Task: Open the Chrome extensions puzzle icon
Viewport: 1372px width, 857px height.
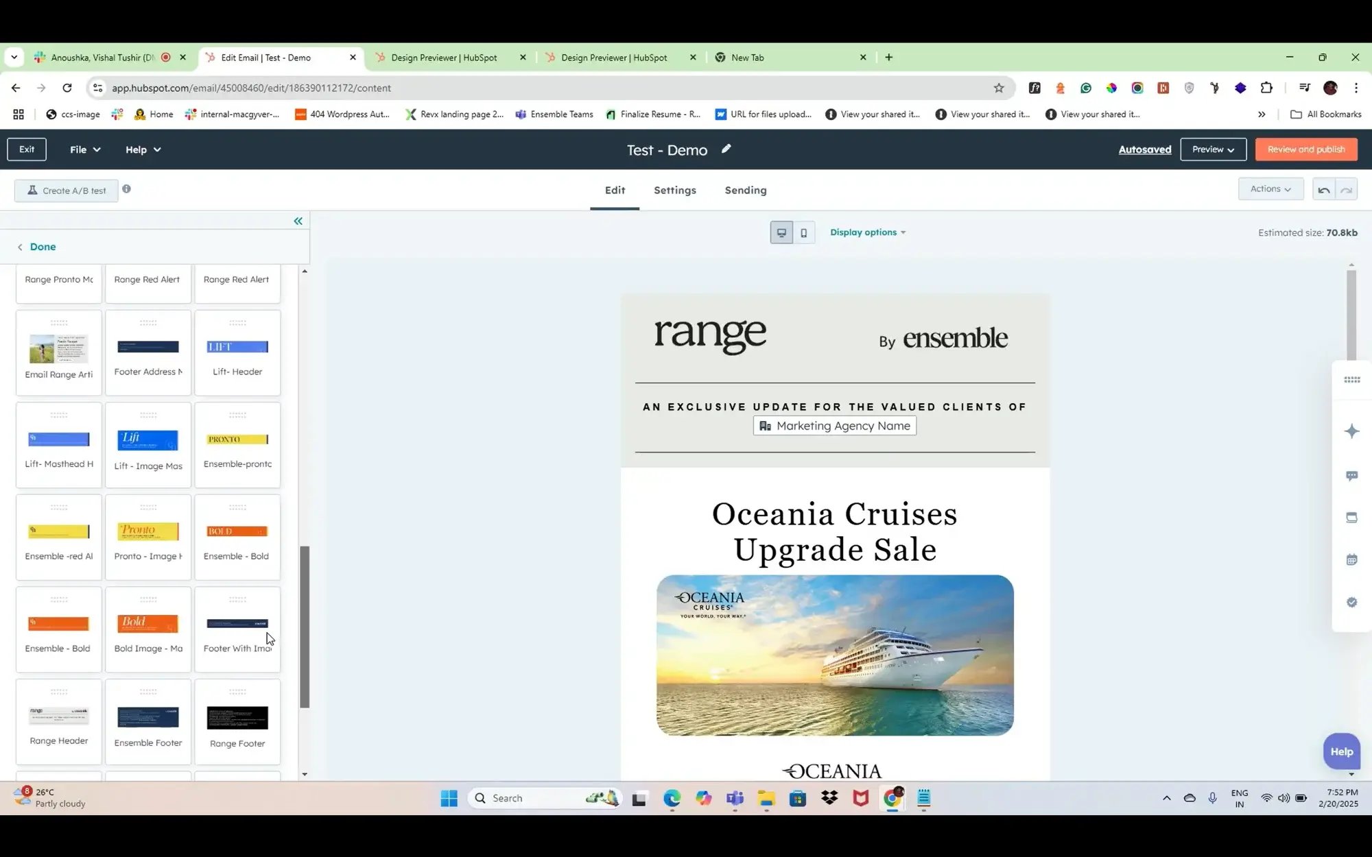Action: tap(1266, 88)
